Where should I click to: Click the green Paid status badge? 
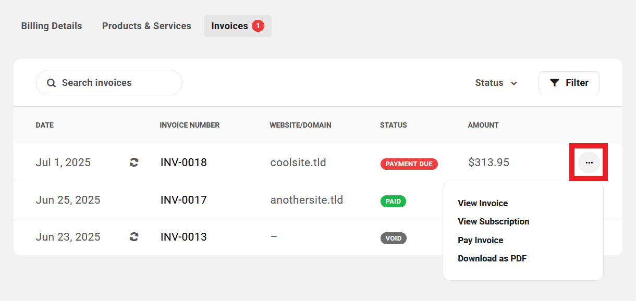coord(393,201)
